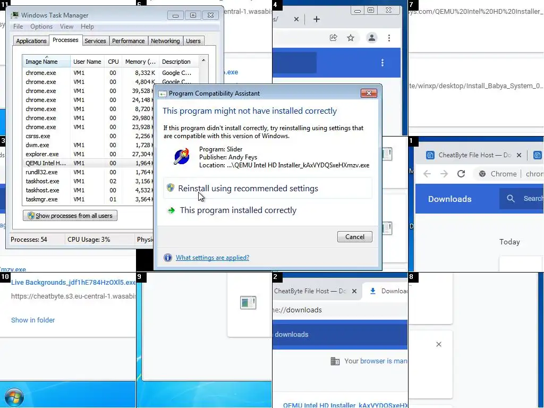This screenshot has width=544, height=408.
Task: Open the Chrome profile avatar icon
Action: [x=371, y=38]
